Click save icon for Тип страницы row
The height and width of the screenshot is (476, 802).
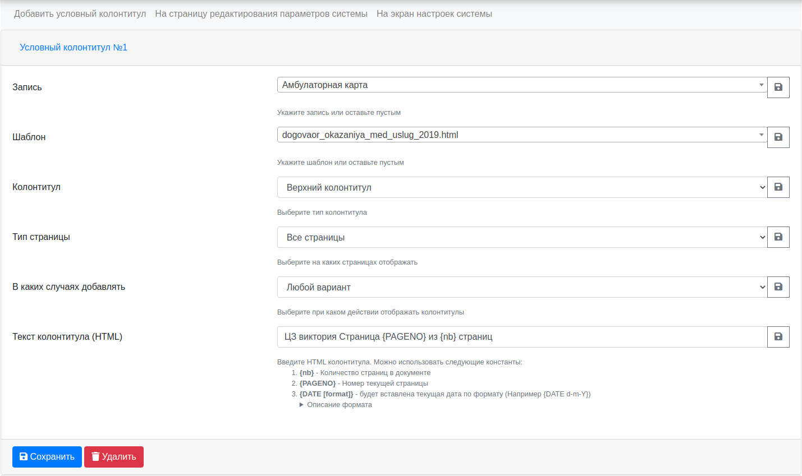pos(778,237)
